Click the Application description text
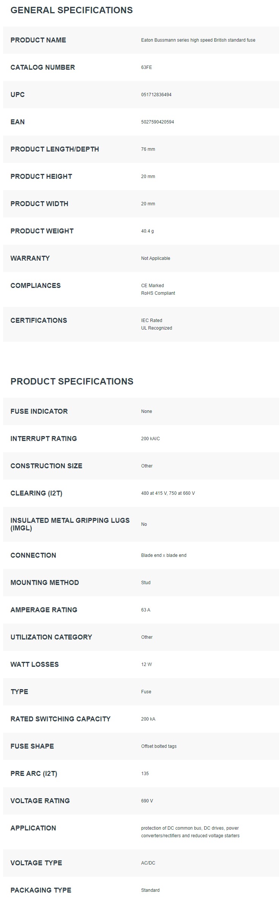This screenshot has height=910, width=280. [x=191, y=832]
